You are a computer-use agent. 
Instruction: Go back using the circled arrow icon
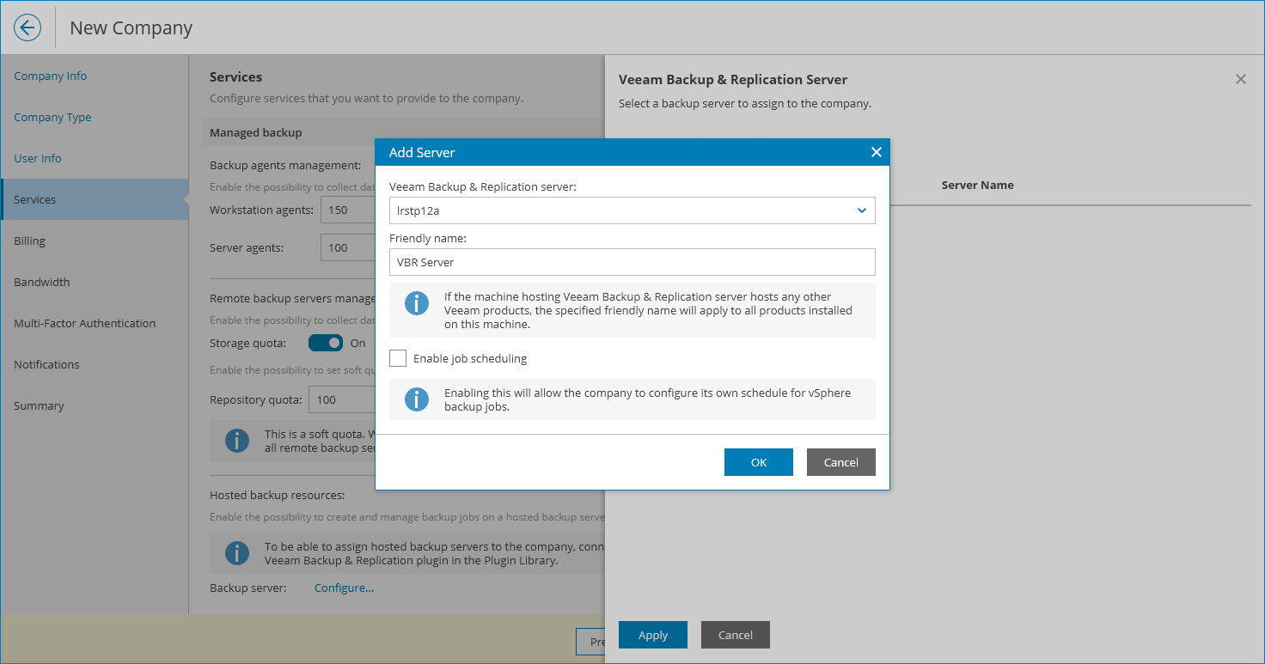pyautogui.click(x=27, y=27)
